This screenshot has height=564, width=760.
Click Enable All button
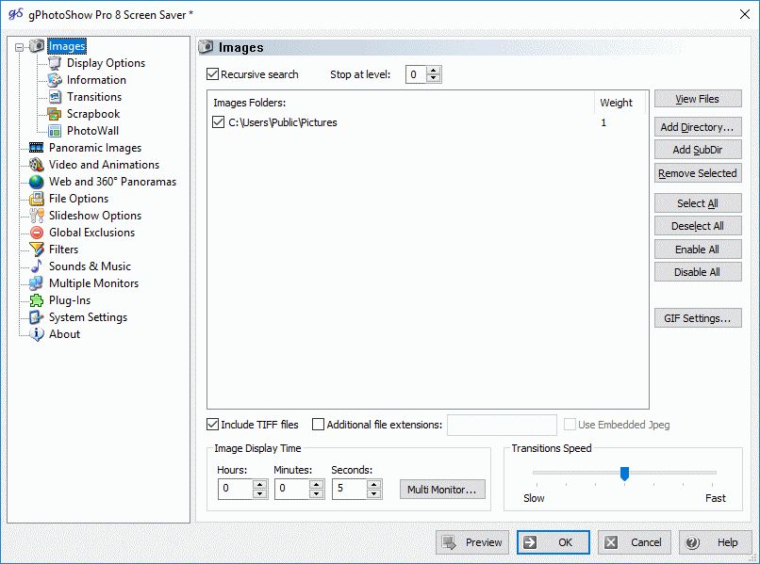tap(698, 250)
